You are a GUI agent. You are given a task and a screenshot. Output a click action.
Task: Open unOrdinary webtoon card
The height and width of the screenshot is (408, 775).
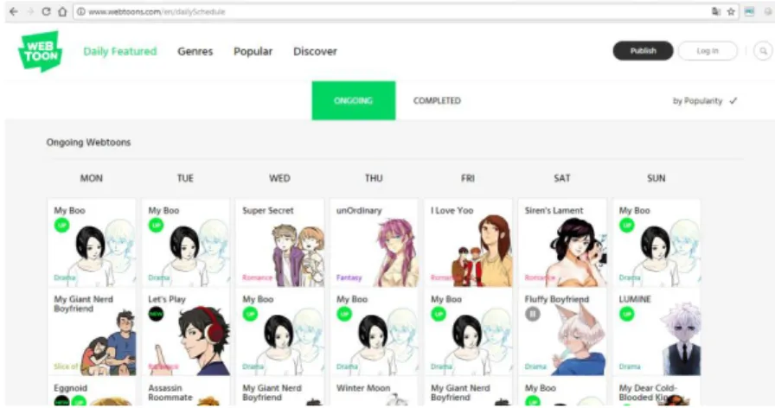click(375, 243)
